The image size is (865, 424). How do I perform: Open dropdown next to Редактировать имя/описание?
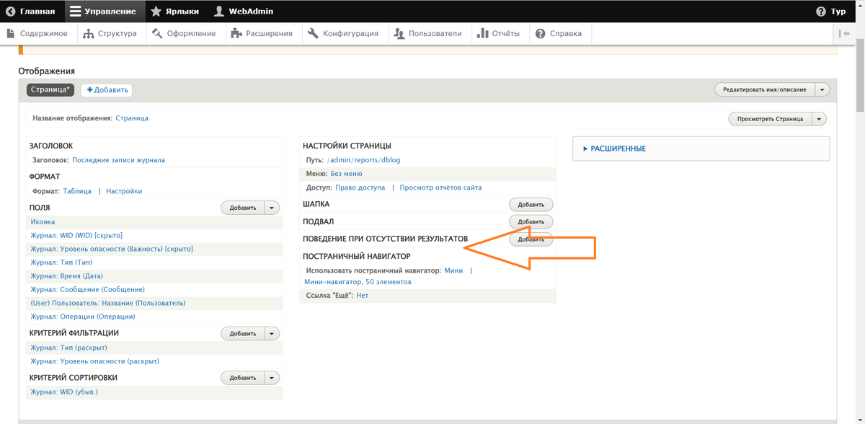[822, 90]
